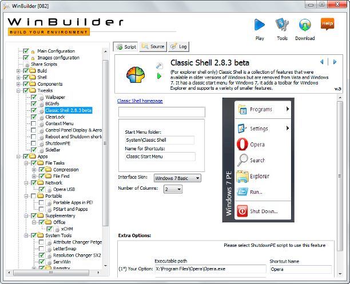Click the script icon beside Opera USB
Viewport: 350px width, 284px height.
[x=49, y=189]
